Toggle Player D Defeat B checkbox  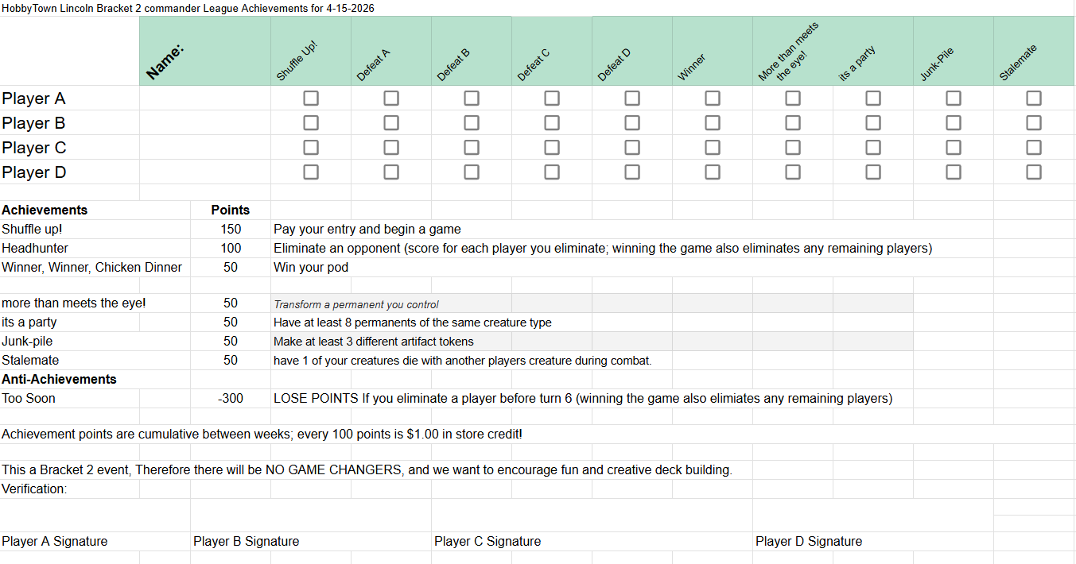coord(472,172)
